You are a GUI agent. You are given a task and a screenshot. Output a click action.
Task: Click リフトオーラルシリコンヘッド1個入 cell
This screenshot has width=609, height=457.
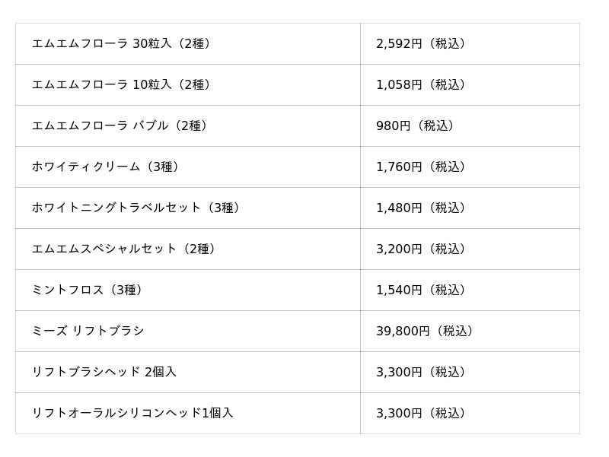[x=188, y=414]
